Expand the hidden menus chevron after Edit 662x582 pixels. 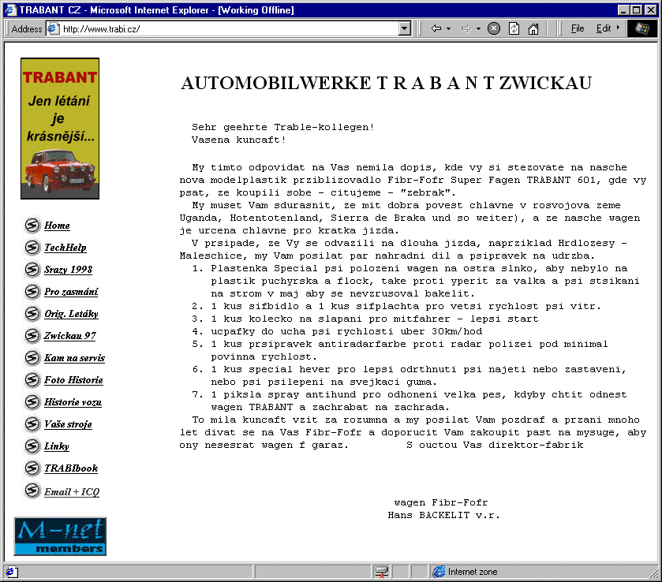pyautogui.click(x=618, y=28)
